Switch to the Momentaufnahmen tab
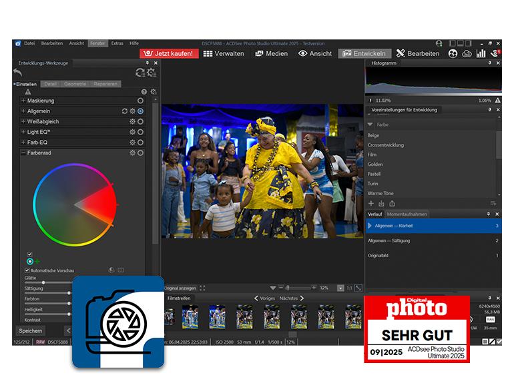514x385 pixels. point(407,214)
